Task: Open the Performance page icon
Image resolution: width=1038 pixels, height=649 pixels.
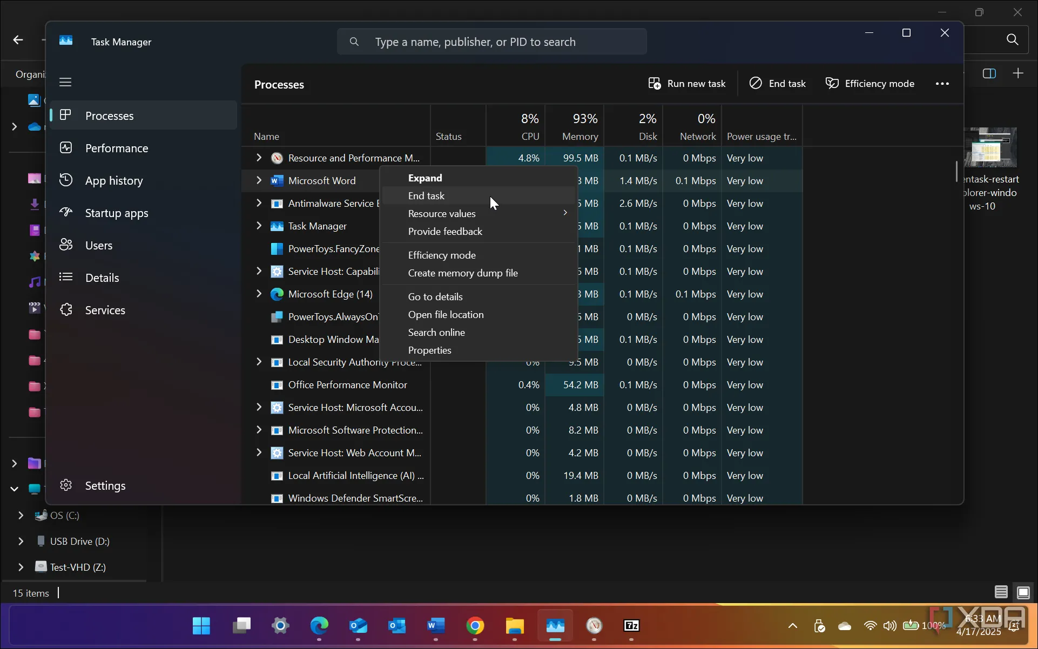Action: (66, 148)
